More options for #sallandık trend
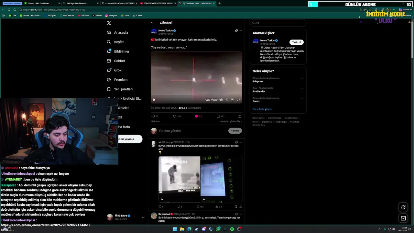Viewport: 414px width, 233px height. click(x=302, y=88)
